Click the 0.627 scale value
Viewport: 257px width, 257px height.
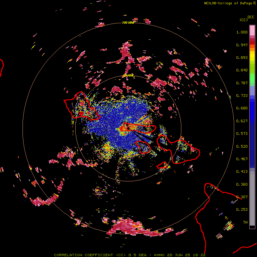coord(242,121)
